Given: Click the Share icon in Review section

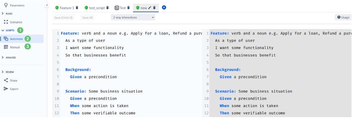Looking at the screenshot, I should [6, 81].
